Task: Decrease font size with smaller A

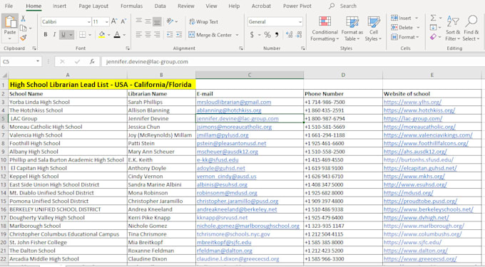Action: tap(123, 21)
